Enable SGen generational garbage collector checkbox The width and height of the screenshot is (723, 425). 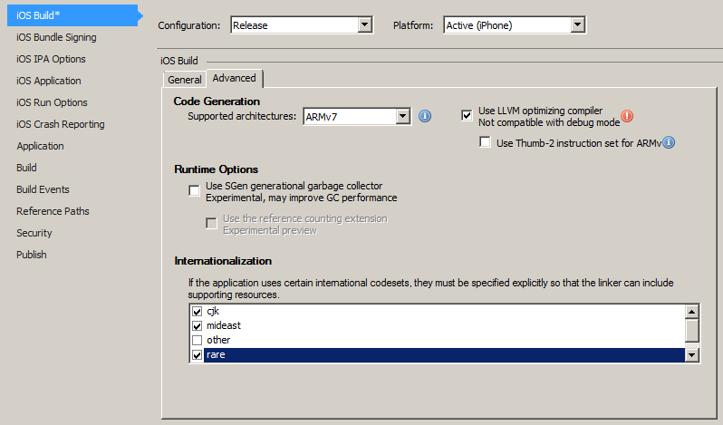(194, 190)
